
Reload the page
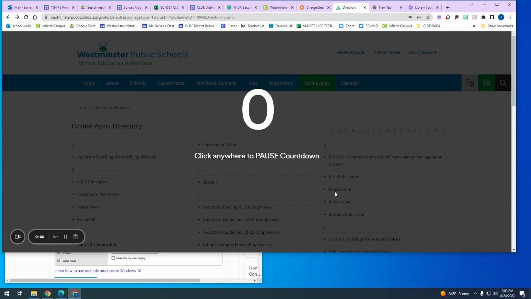tap(26, 17)
